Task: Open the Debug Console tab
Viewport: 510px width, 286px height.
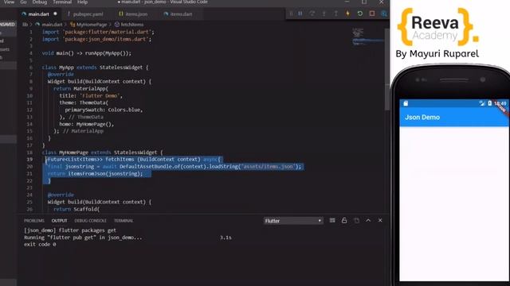Action: click(x=90, y=221)
